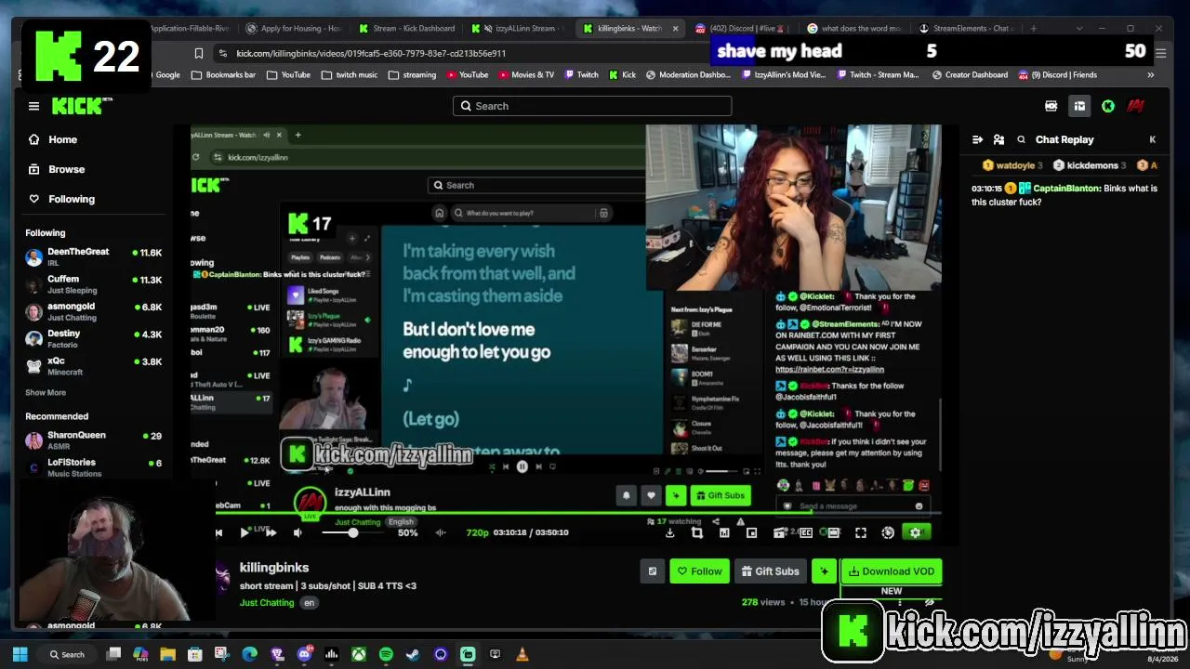Screen dimensions: 1190x669
Task: Open chat users icon in Chat Replay header
Action: pos(998,139)
